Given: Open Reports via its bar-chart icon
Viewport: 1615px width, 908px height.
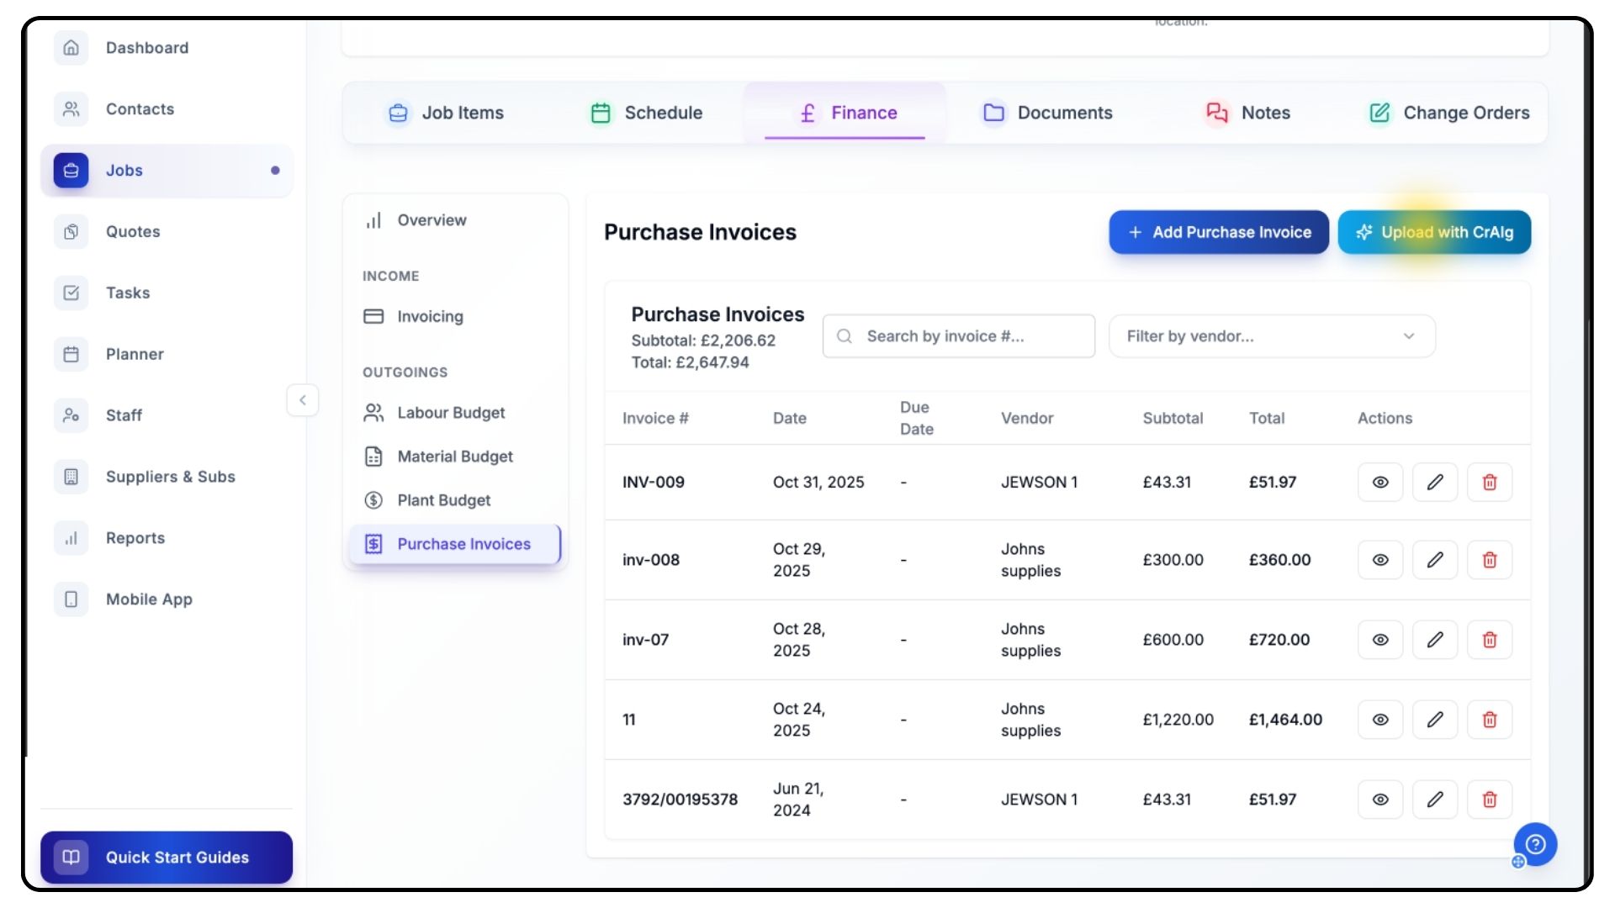Looking at the screenshot, I should [71, 538].
